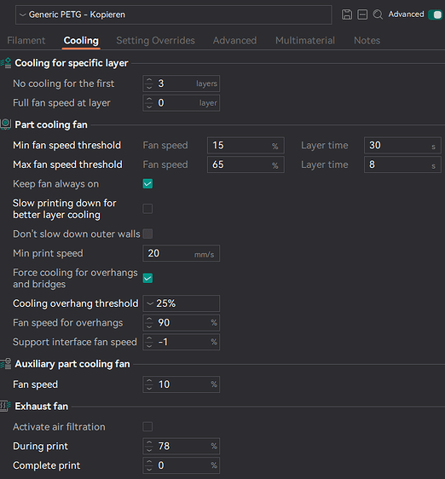
Task: Open the Generic PETG - Kopieren preset dropdown
Action: [173, 14]
